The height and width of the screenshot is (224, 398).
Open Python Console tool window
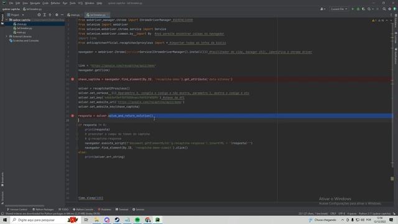[x=83, y=210]
